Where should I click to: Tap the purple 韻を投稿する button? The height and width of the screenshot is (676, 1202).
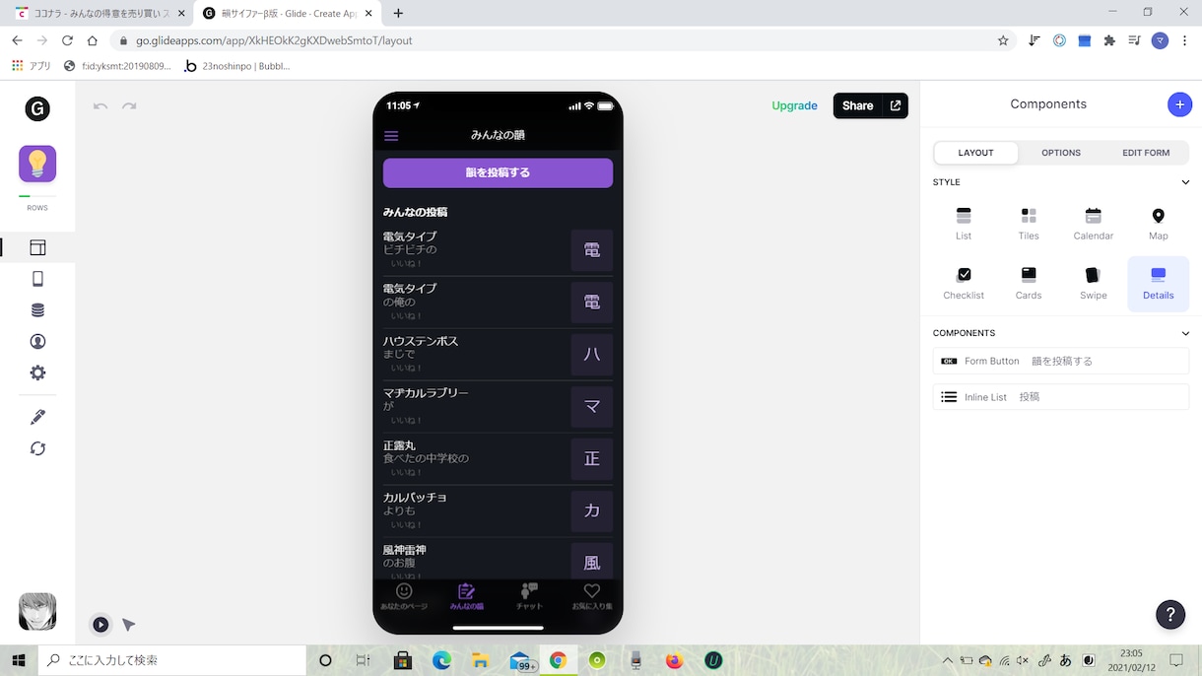click(498, 172)
